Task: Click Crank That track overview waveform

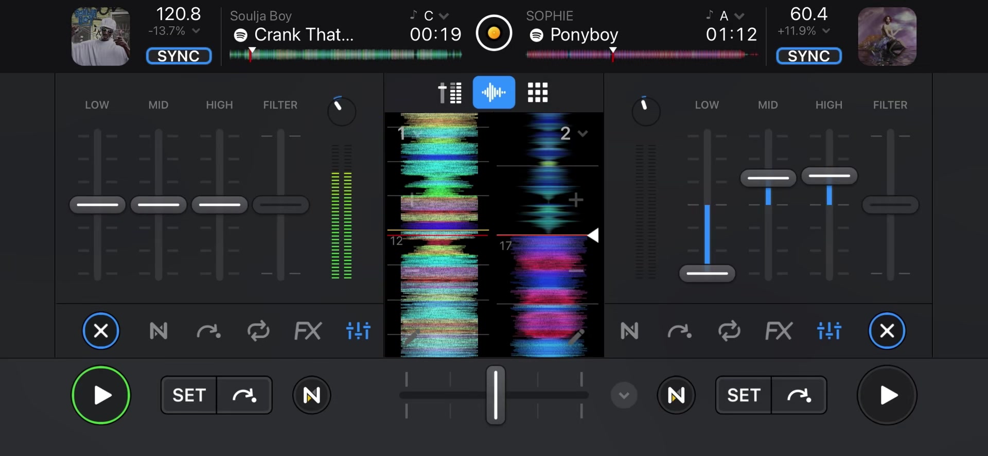Action: [x=345, y=55]
